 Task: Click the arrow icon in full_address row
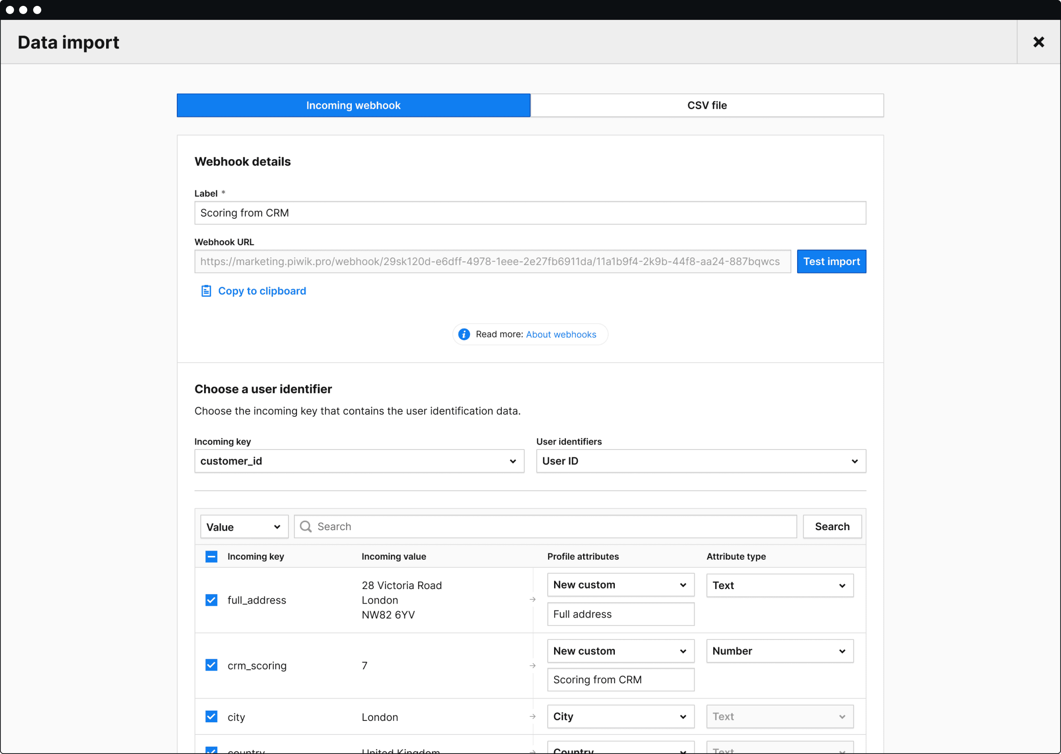(532, 600)
